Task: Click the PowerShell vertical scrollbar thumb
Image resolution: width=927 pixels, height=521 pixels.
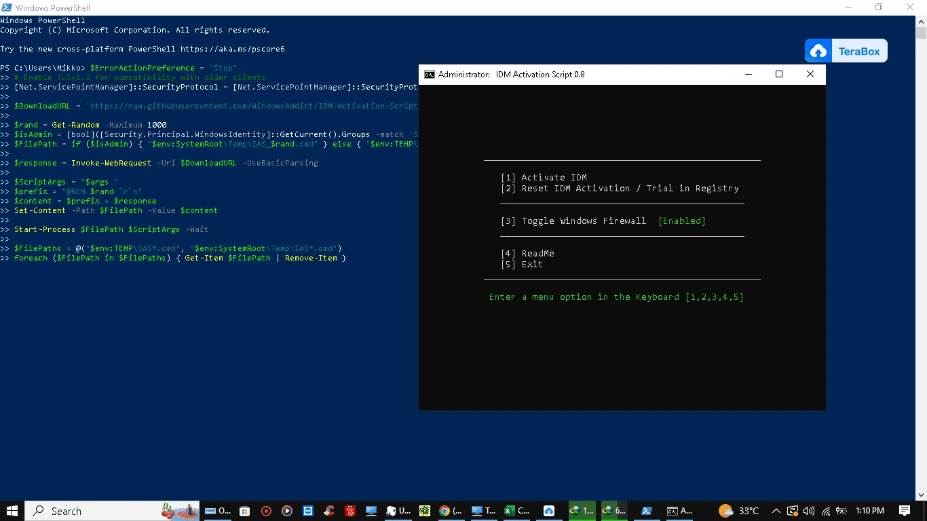Action: coord(921,33)
